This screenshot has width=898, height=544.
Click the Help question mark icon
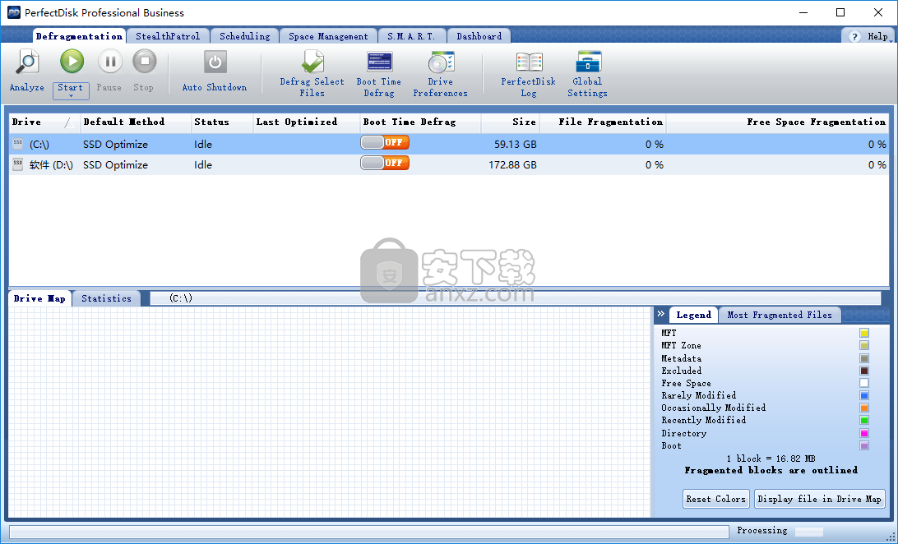click(x=854, y=36)
